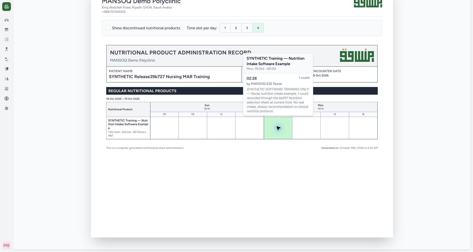Open the green hospital home logo
Image resolution: width=473 pixels, height=252 pixels.
coord(7,7)
